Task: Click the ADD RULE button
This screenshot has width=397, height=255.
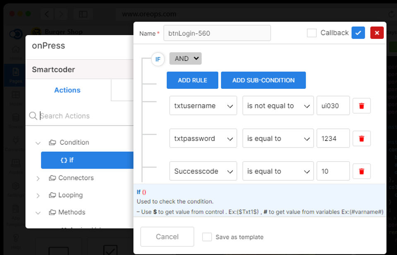Action: (x=192, y=80)
